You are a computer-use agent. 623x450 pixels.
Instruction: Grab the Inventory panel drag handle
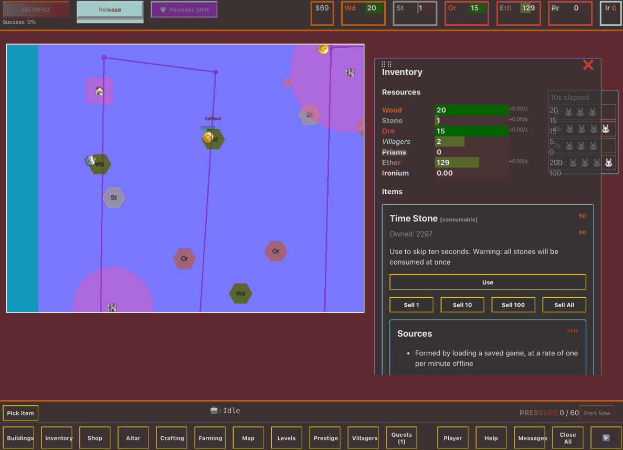386,64
